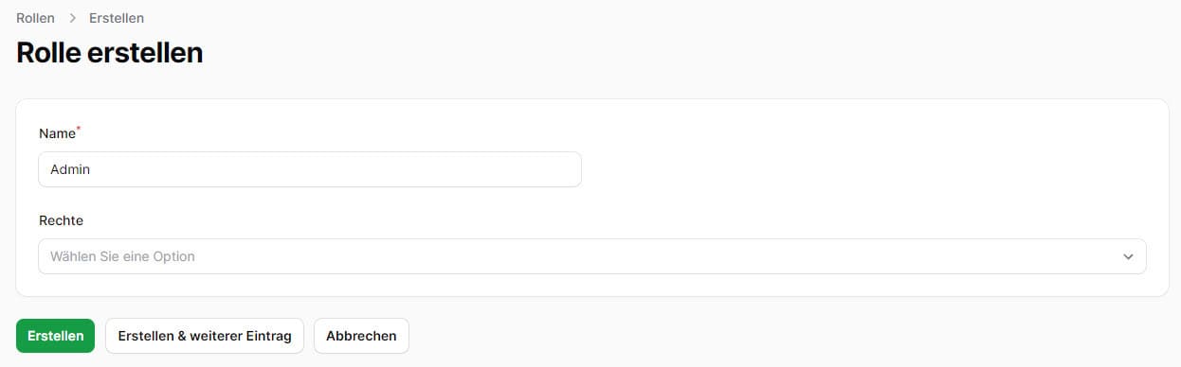This screenshot has height=367, width=1181.
Task: Click the breadcrumb separator chevron icon
Action: (x=72, y=18)
